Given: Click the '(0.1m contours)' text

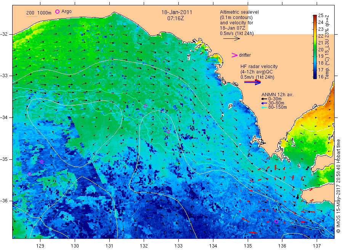Looking at the screenshot, I should pyautogui.click(x=236, y=17).
